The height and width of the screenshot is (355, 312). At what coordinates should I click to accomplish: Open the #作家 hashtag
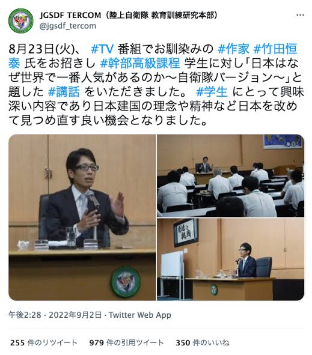(x=233, y=49)
